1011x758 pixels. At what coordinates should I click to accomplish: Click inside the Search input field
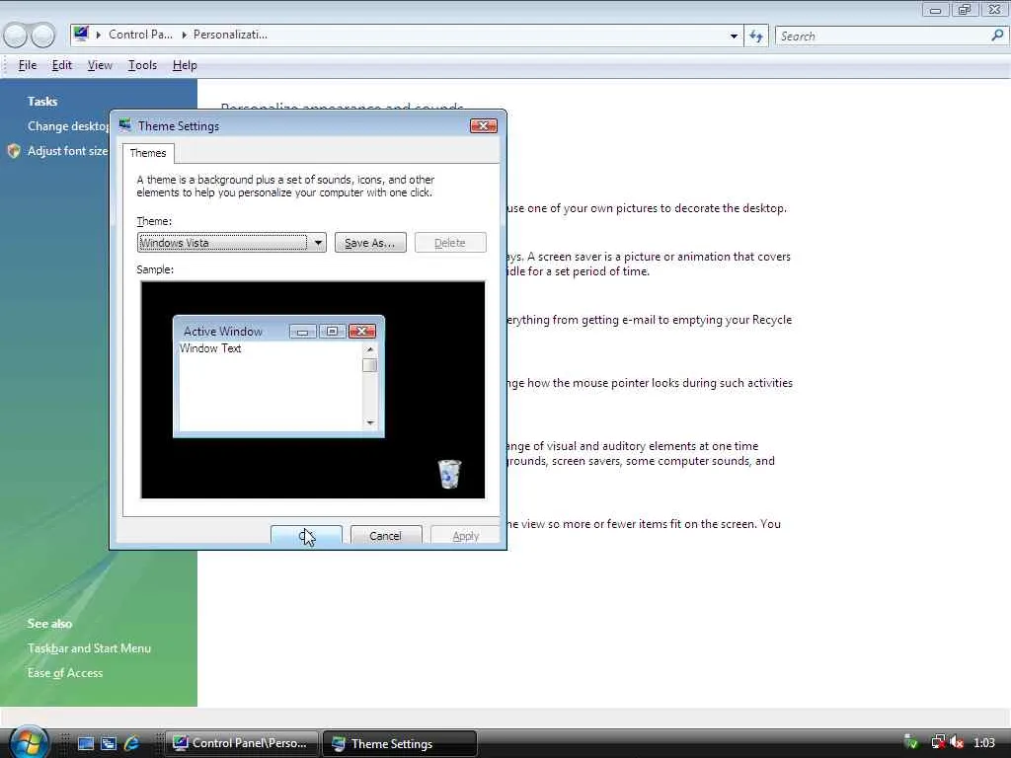pos(884,37)
